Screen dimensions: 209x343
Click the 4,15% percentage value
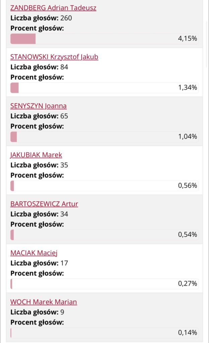[x=188, y=39]
